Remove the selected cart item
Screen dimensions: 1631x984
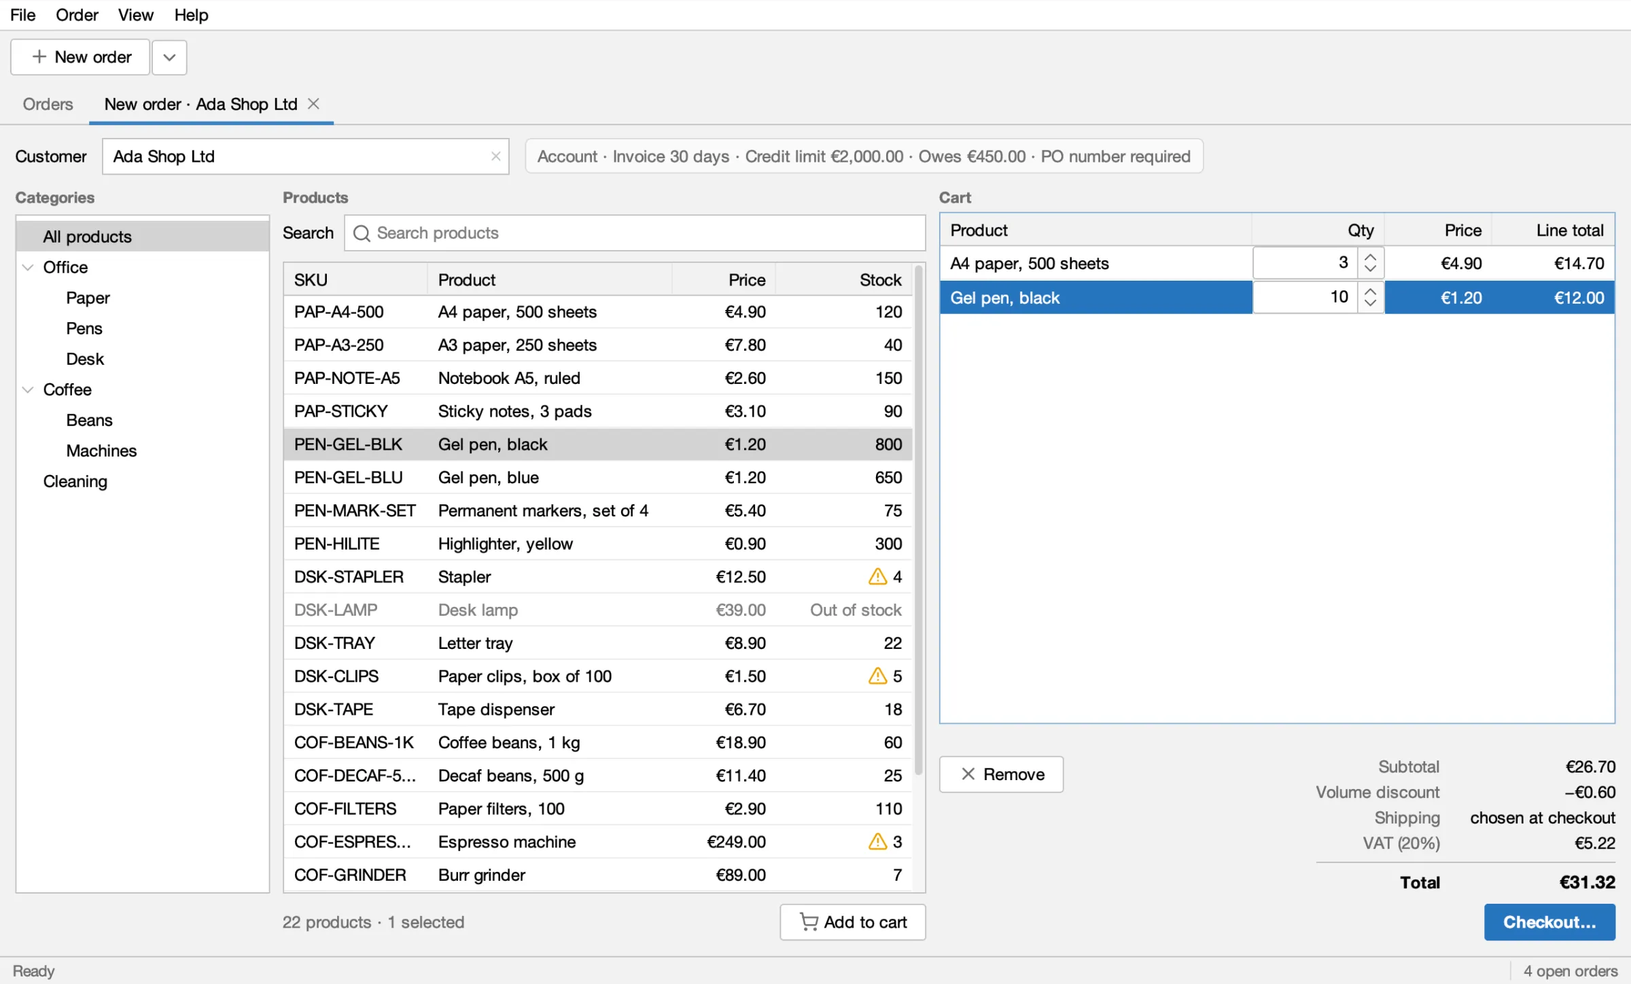pos(1001,774)
